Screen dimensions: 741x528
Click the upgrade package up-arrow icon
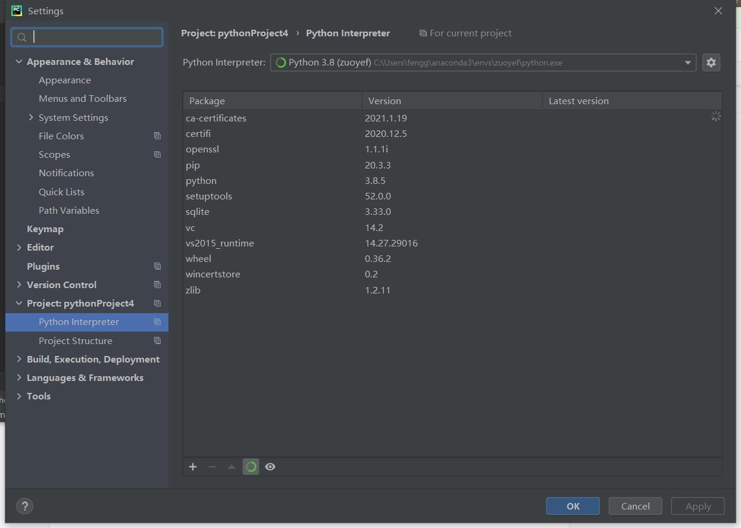232,467
